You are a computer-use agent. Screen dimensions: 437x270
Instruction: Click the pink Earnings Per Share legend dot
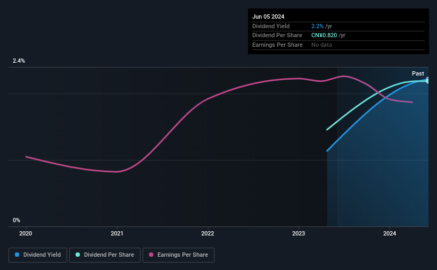click(x=151, y=255)
